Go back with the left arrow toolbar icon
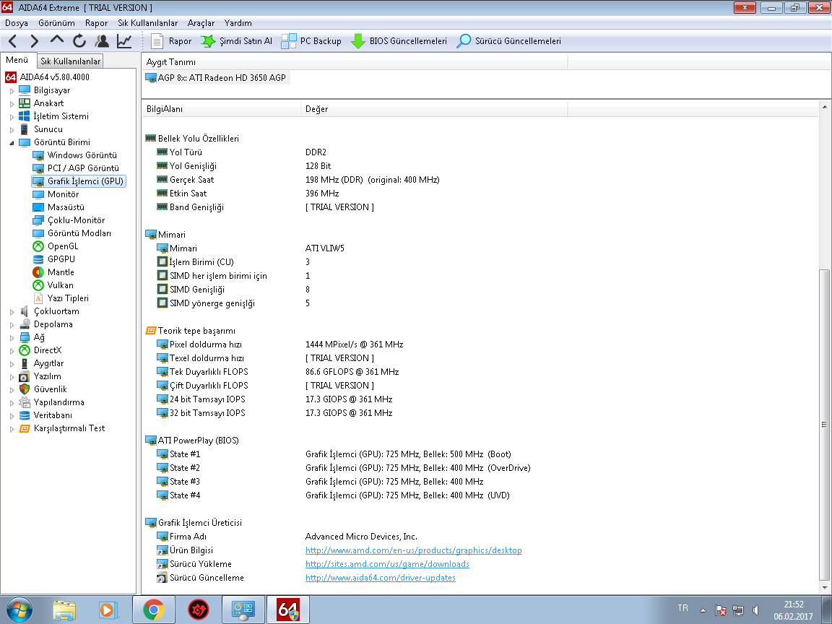Viewport: 832px width, 624px height. coord(13,41)
